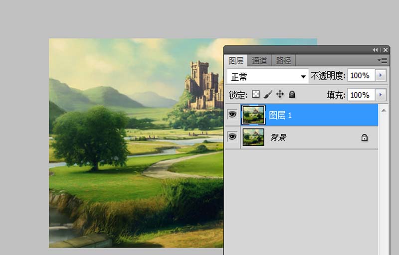Click the 背景 layer name

pos(278,137)
